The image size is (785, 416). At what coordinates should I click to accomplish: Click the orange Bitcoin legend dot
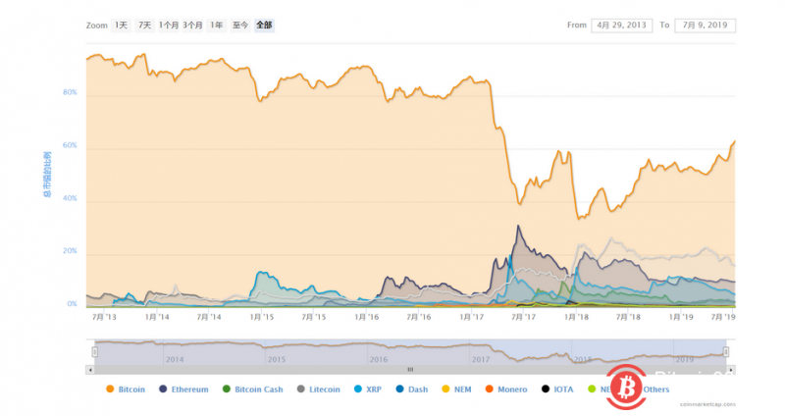coord(110,389)
